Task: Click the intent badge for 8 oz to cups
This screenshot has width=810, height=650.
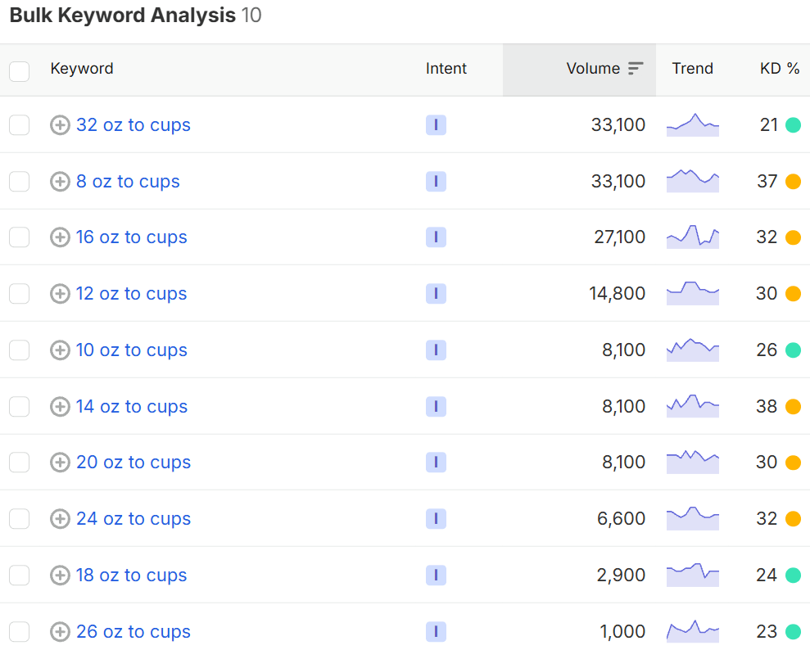Action: pyautogui.click(x=436, y=181)
